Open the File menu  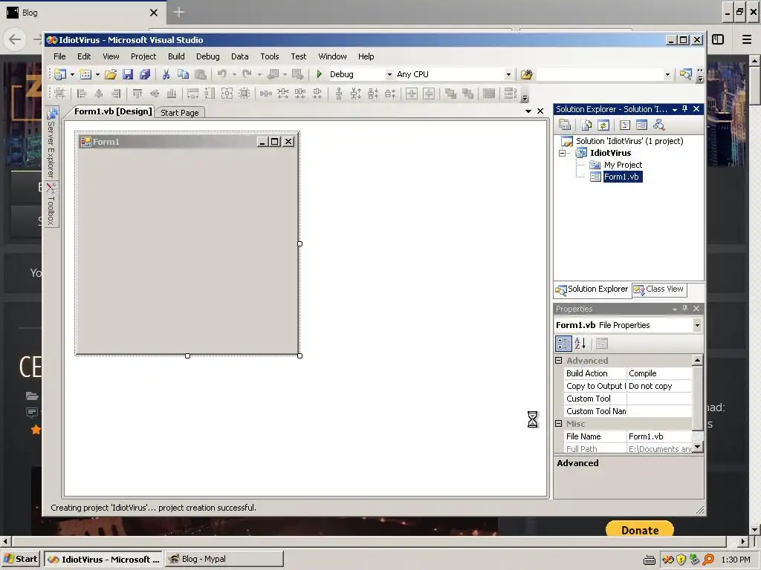pos(59,56)
